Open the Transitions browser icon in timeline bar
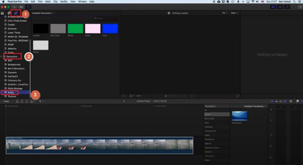303x165 pixels. click(x=297, y=101)
